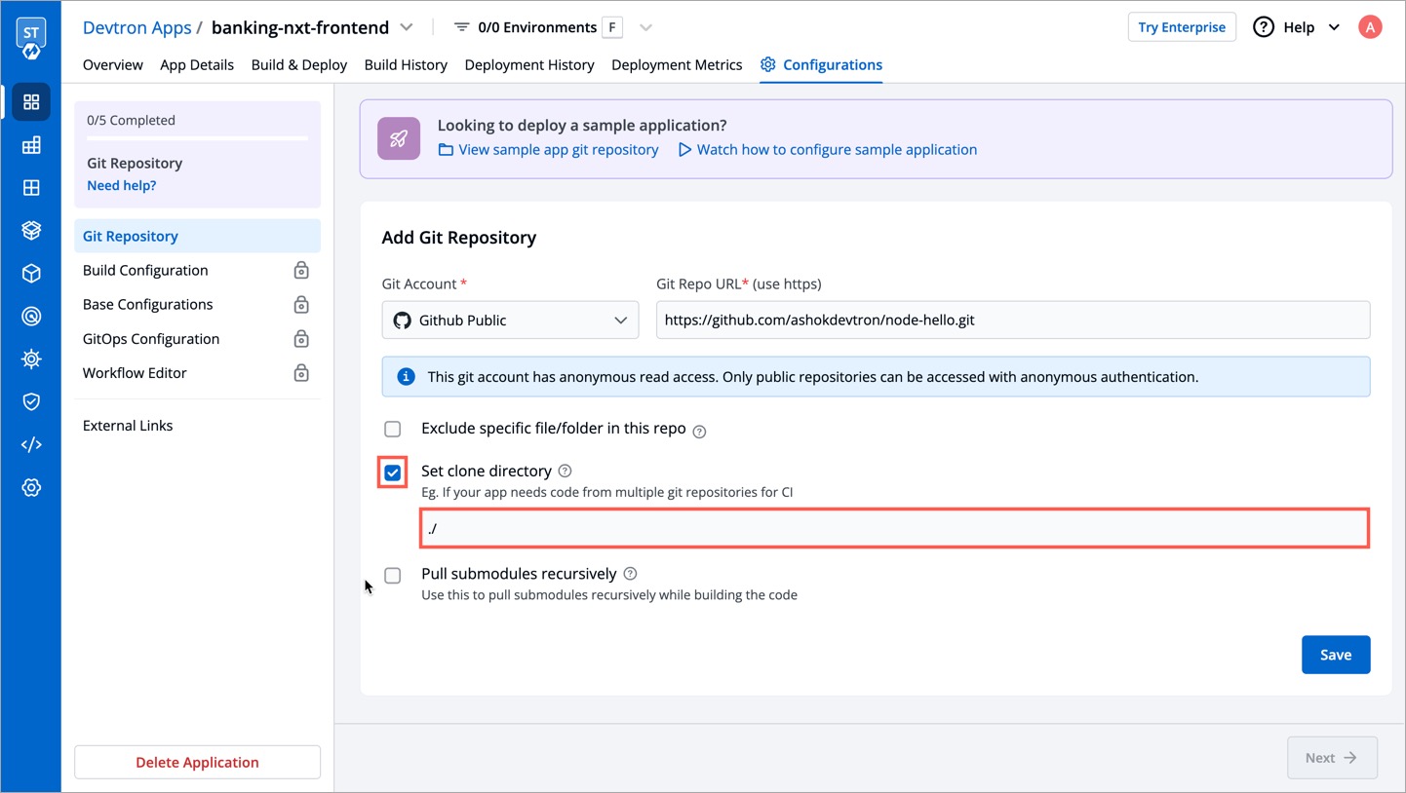This screenshot has width=1406, height=793.
Task: Check Pull submodules recursively checkbox
Action: [x=393, y=576]
